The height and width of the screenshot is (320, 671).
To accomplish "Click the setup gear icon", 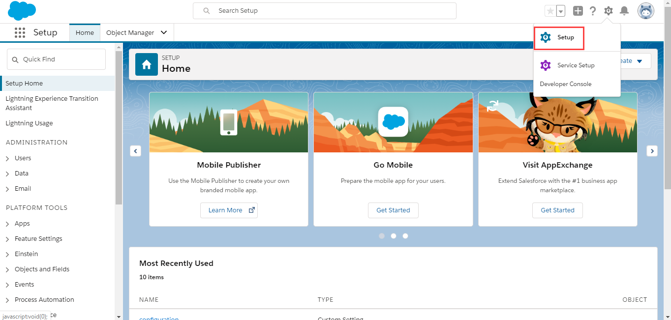I will 609,11.
